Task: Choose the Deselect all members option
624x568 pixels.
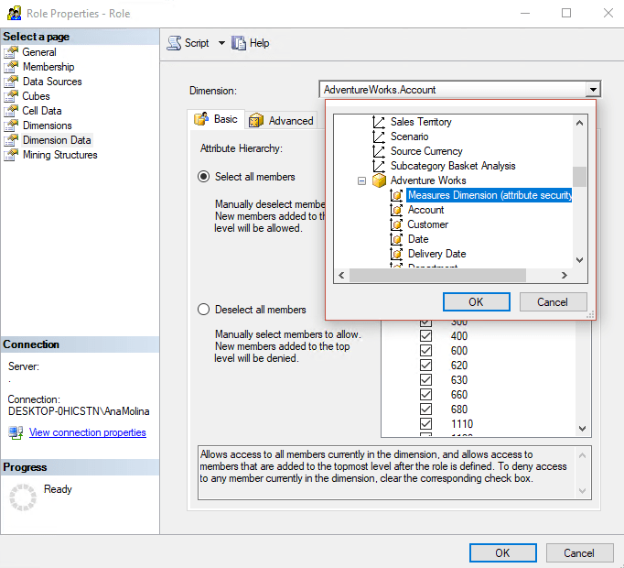Action: [x=203, y=310]
